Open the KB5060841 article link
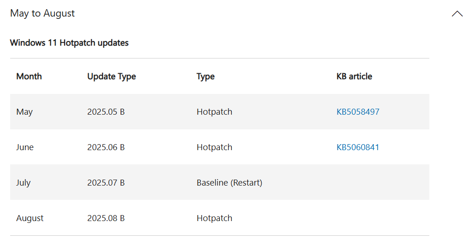This screenshot has height=245, width=470. 358,147
